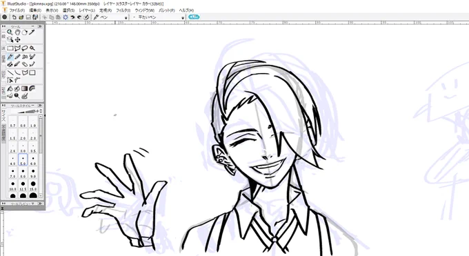Undo the last stroke
Viewport: 469px width, 256px height.
coord(72,17)
